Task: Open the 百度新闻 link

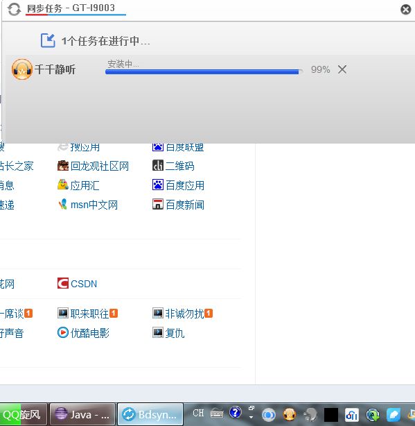Action: (185, 205)
